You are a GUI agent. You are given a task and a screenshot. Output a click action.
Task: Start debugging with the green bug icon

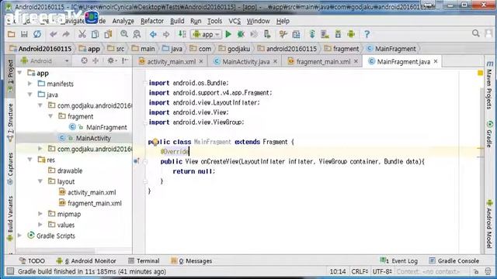coord(241,34)
